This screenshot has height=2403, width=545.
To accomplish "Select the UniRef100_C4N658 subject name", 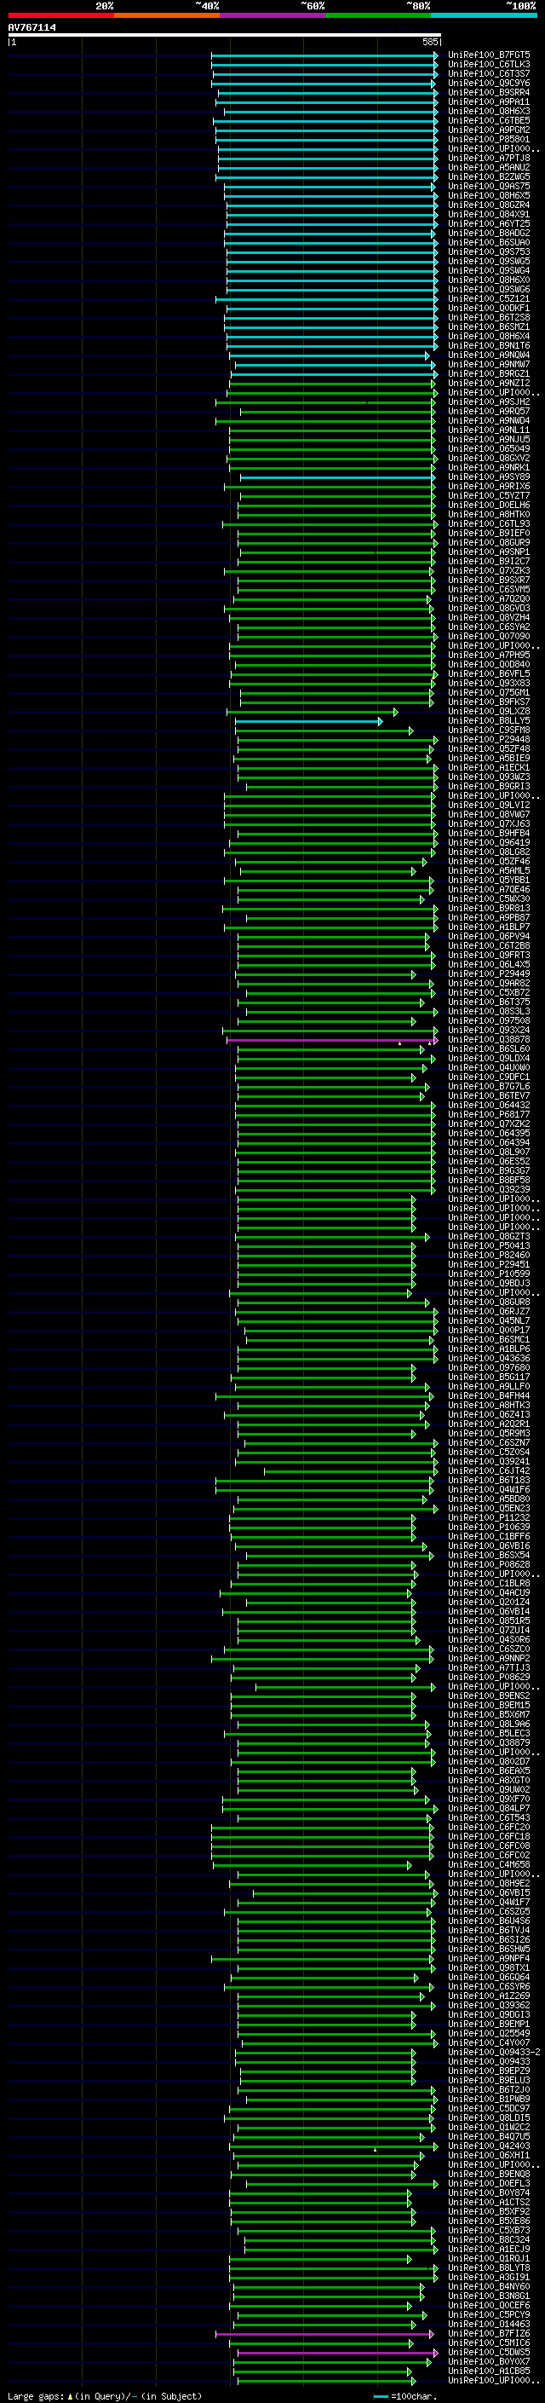I will tap(489, 1865).
